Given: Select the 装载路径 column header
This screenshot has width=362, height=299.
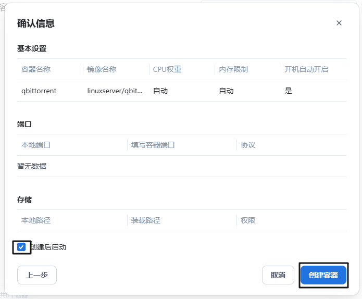Looking at the screenshot, I should click(x=145, y=220).
